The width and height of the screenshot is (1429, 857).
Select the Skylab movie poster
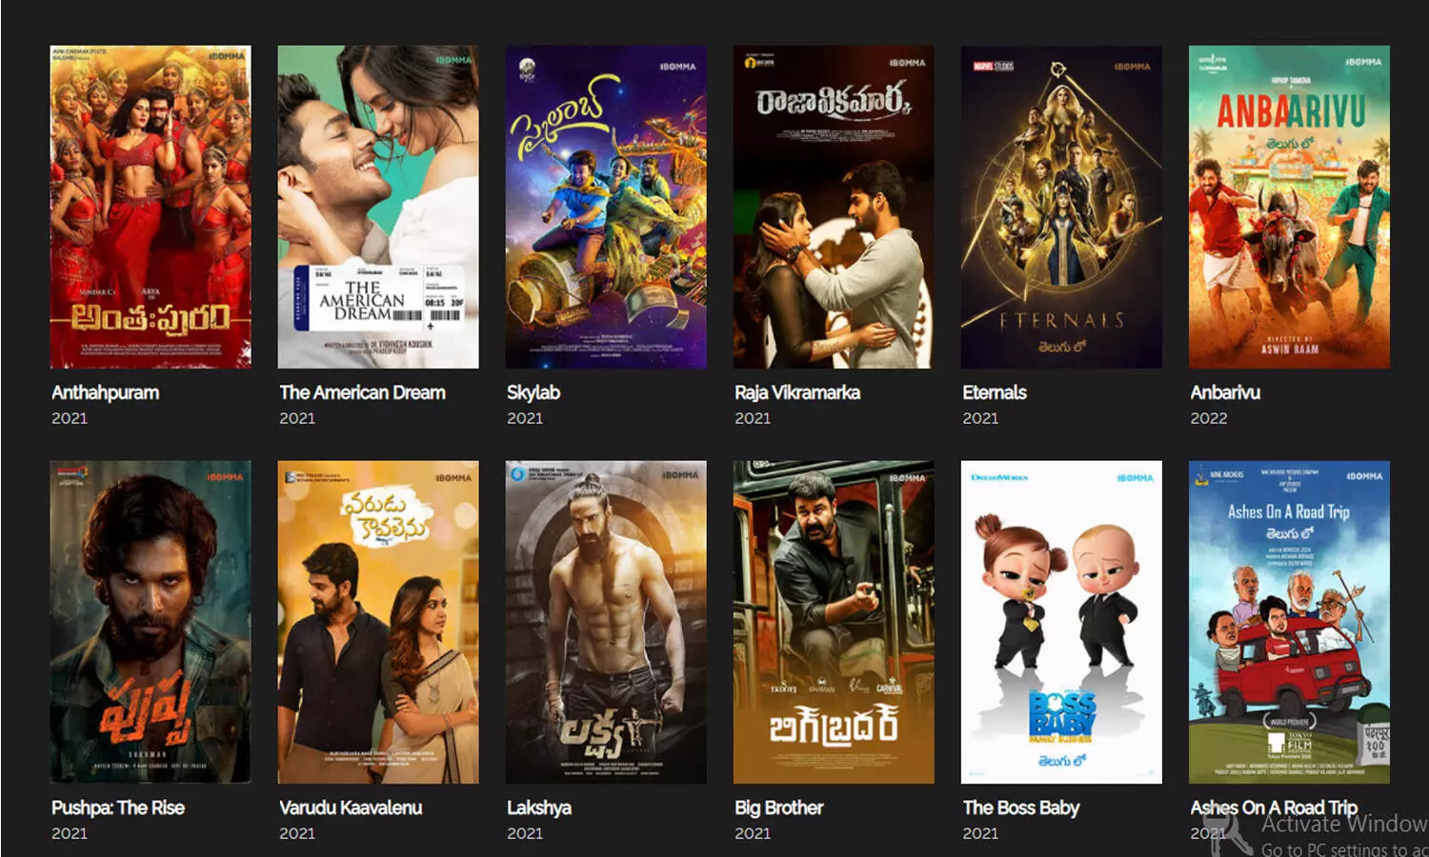(x=606, y=207)
